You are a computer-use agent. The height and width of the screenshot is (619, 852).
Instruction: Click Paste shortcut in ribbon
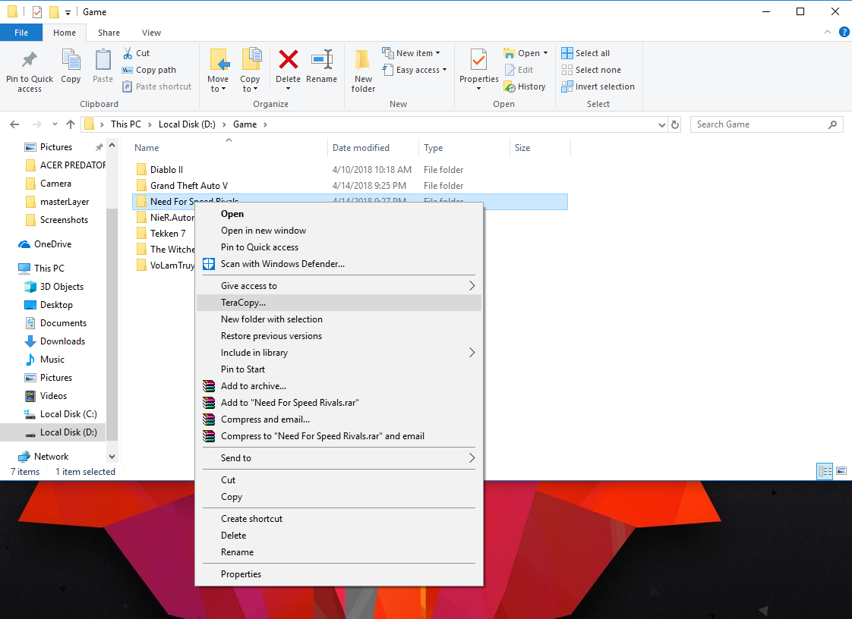[x=157, y=86]
